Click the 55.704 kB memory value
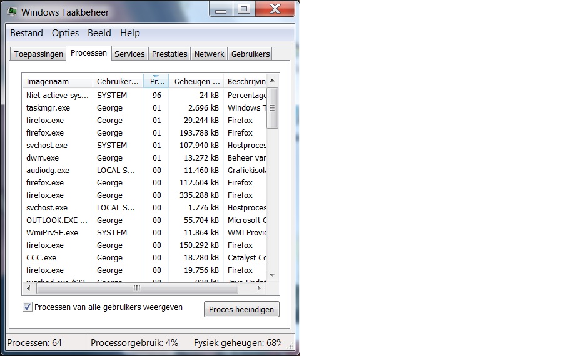 coord(201,220)
